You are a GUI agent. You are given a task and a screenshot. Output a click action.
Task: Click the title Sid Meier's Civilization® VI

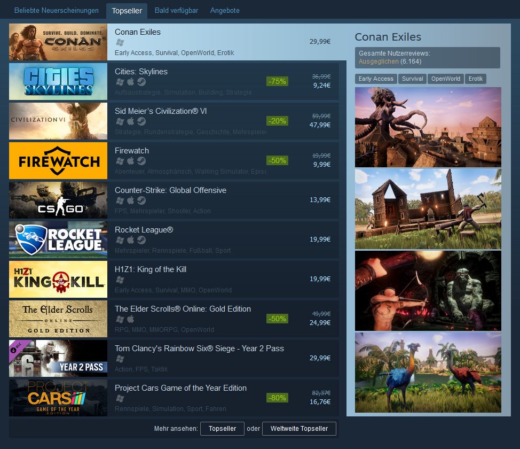[161, 111]
